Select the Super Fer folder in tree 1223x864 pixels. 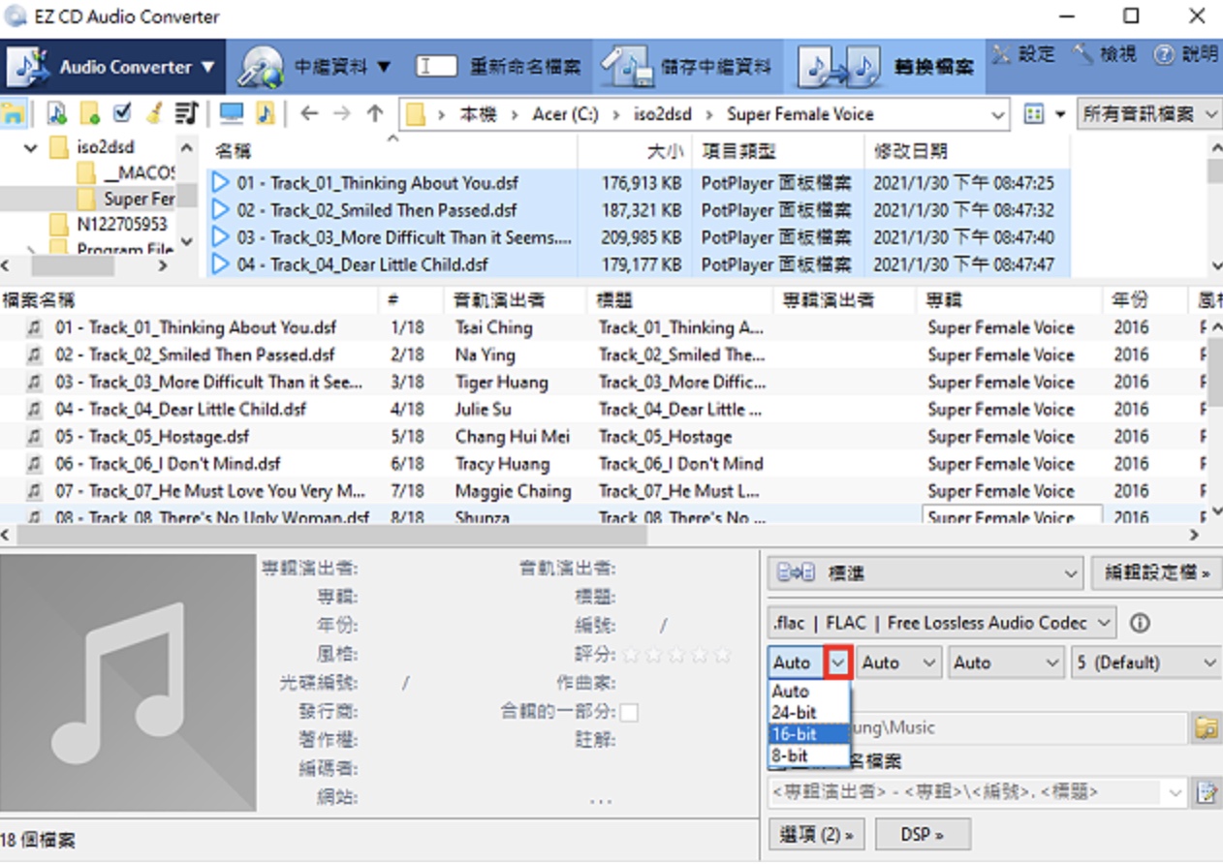(x=126, y=199)
